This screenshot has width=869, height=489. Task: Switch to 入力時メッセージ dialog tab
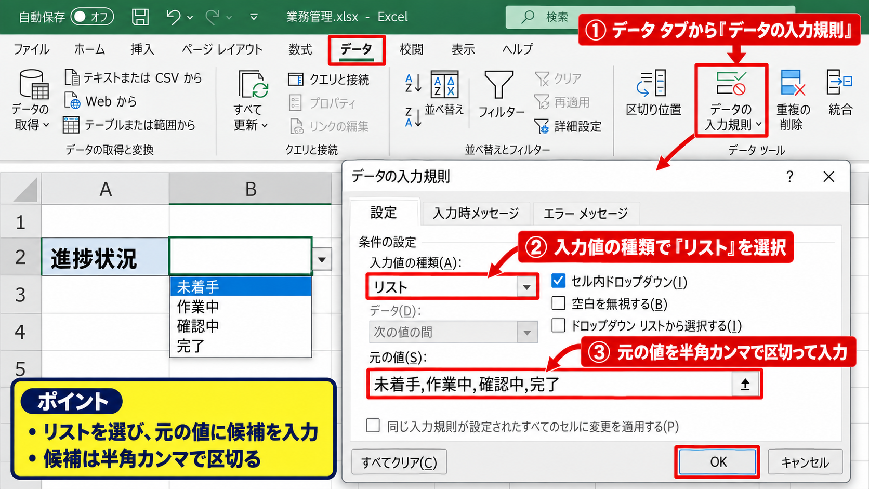point(476,213)
